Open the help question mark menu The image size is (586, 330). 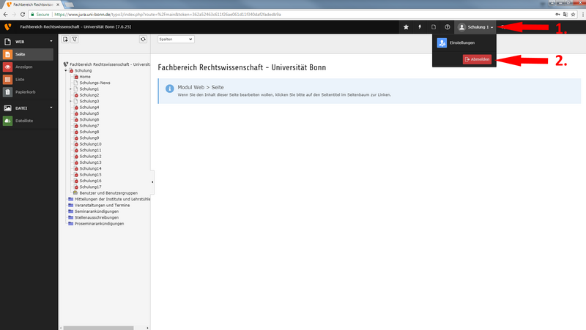[x=448, y=27]
